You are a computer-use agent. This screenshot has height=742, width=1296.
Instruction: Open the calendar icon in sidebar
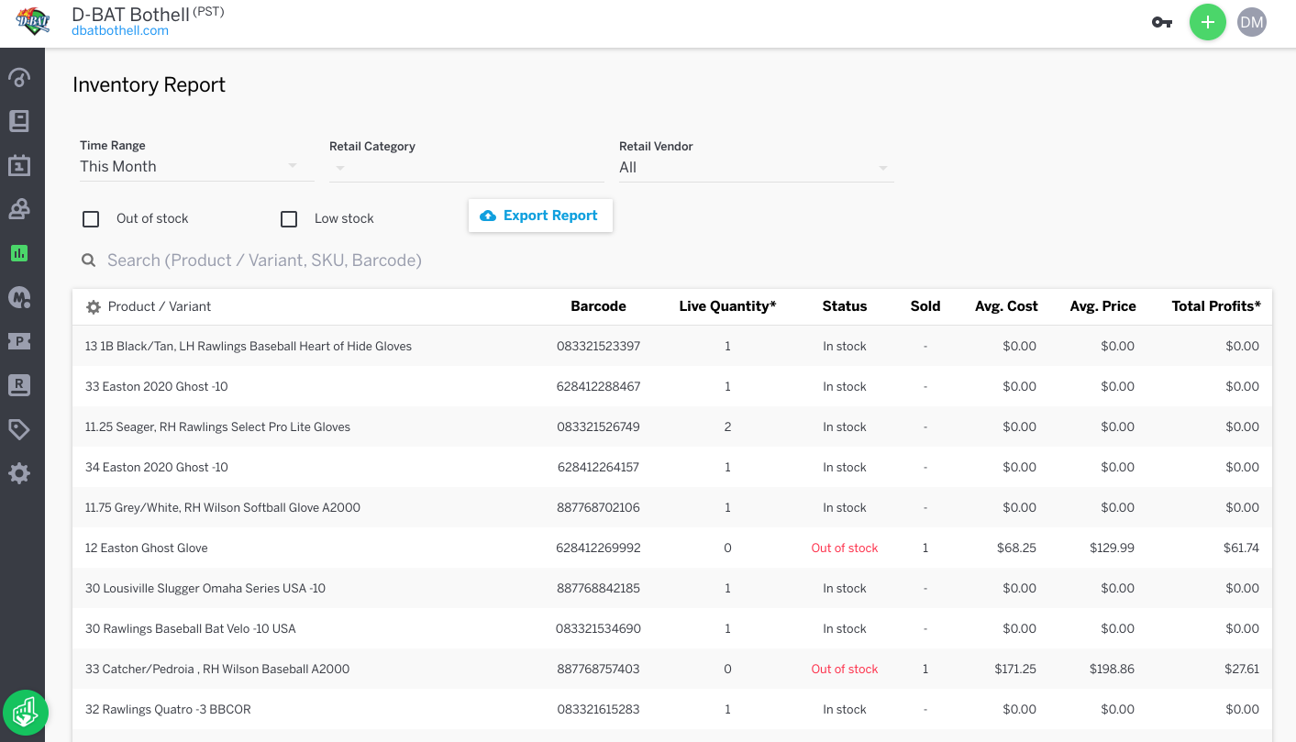pos(19,165)
